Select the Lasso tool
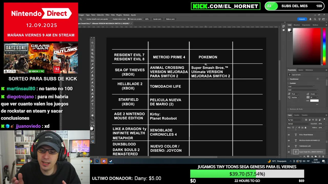The width and height of the screenshot is (328, 184). [92, 50]
